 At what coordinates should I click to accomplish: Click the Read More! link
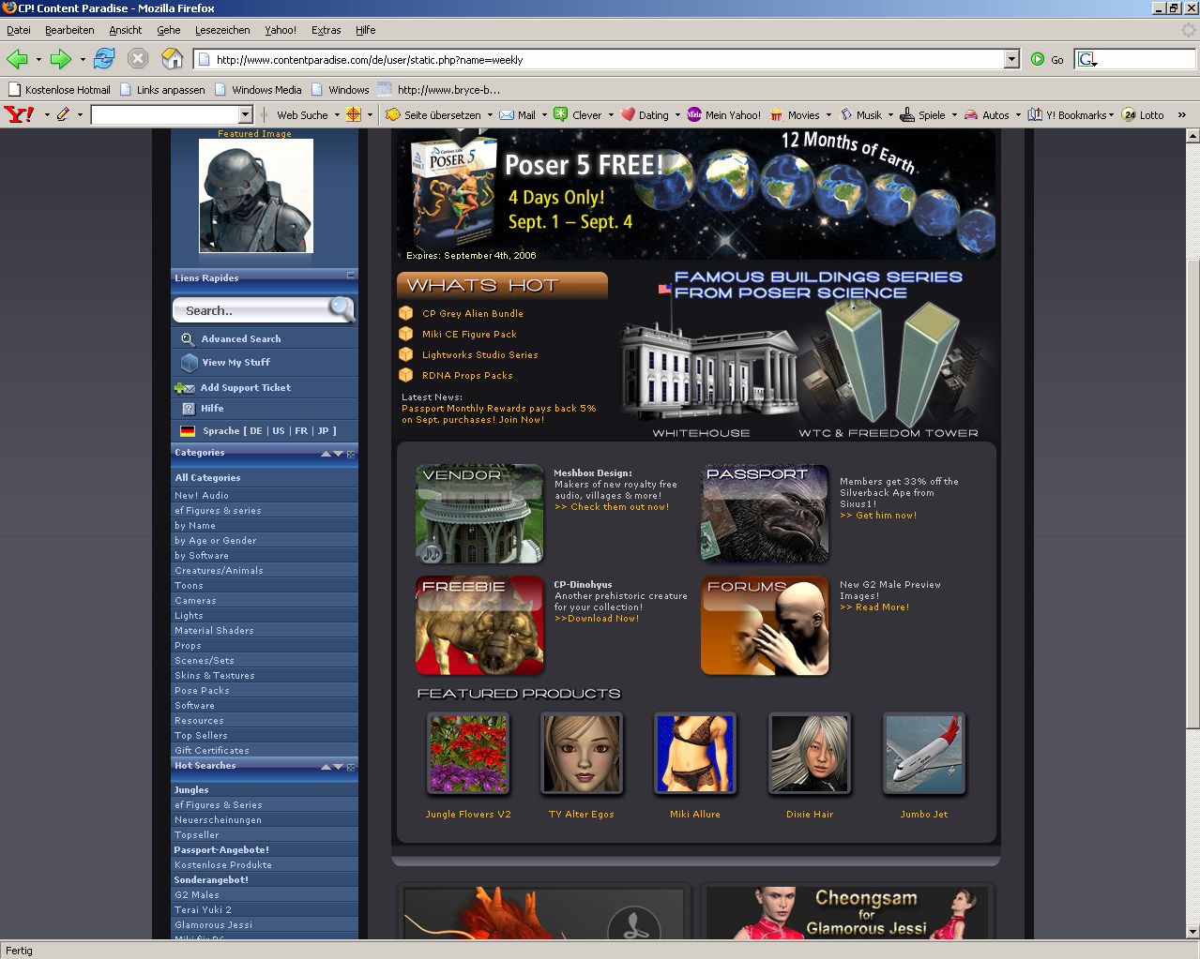click(874, 607)
